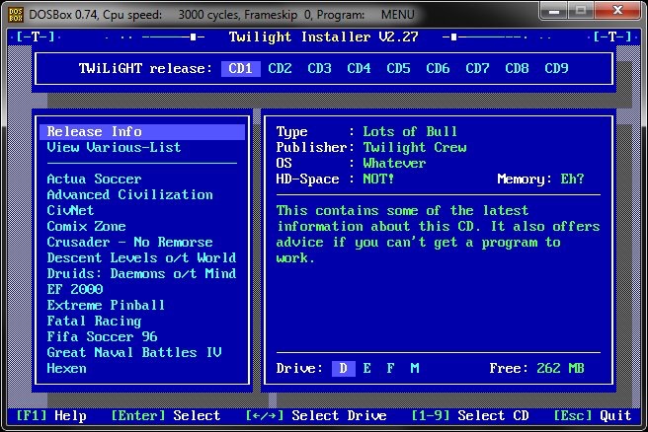
Task: Switch to CD9 release
Action: point(556,68)
